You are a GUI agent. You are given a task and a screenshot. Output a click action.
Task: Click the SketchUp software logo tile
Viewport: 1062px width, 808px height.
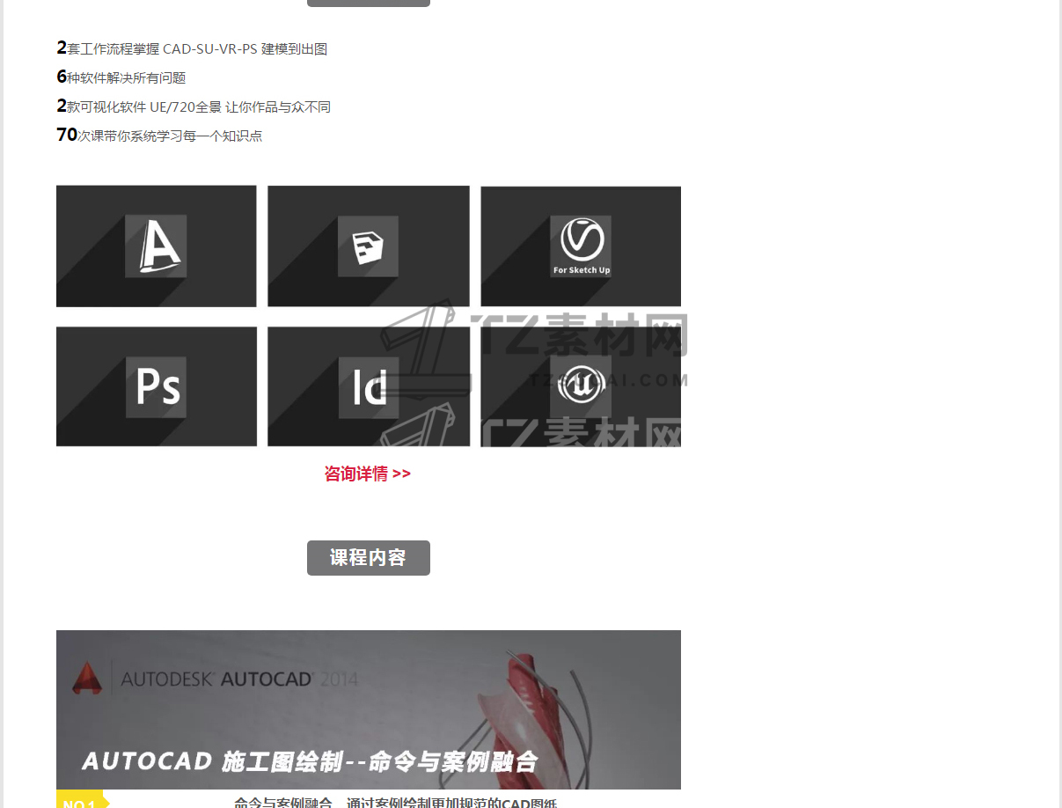click(369, 246)
